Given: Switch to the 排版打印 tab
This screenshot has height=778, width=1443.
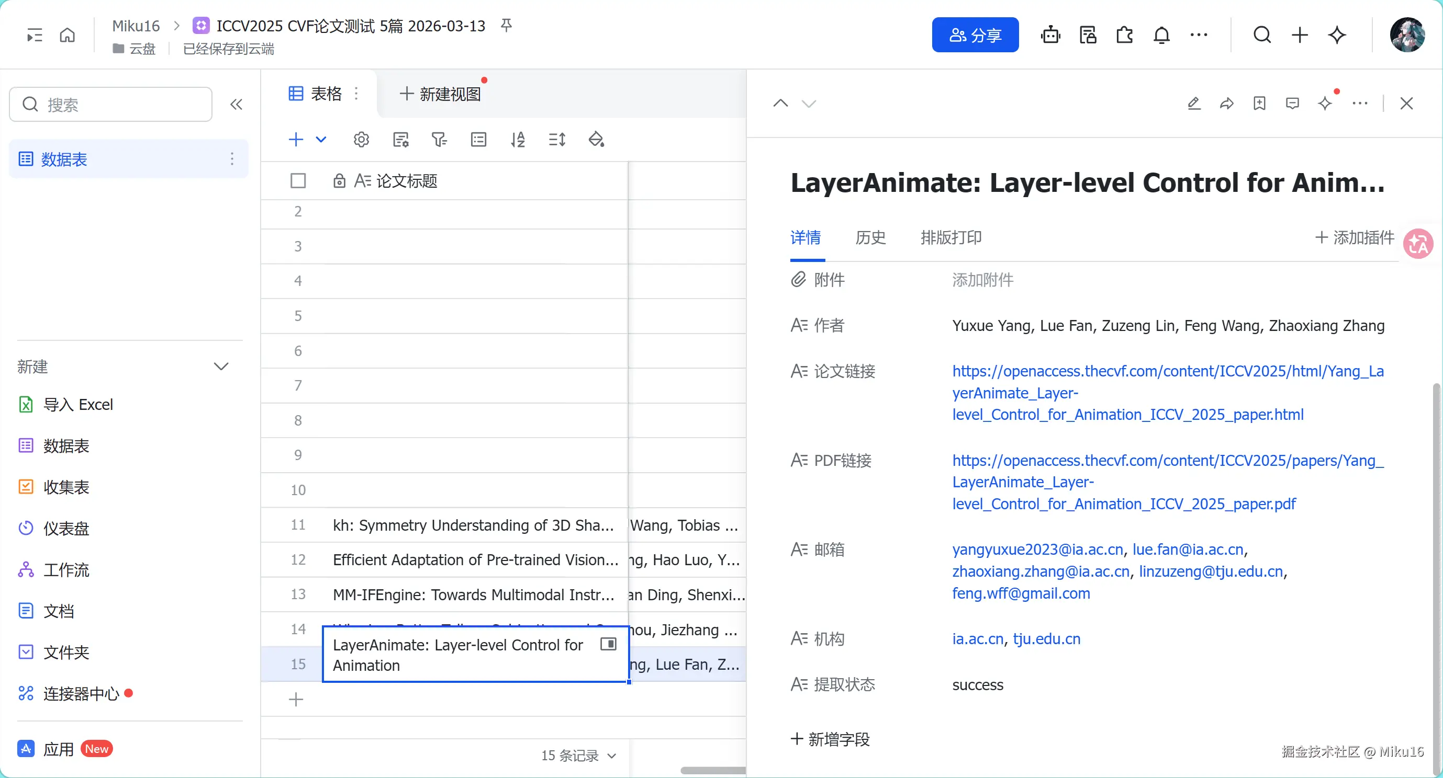Looking at the screenshot, I should coord(950,238).
